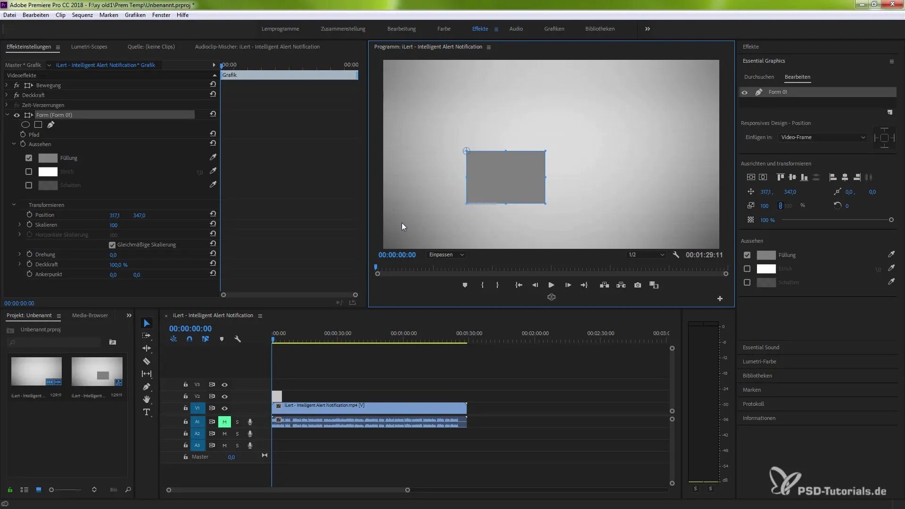
Task: Select the Hand tool
Action: pos(147,400)
